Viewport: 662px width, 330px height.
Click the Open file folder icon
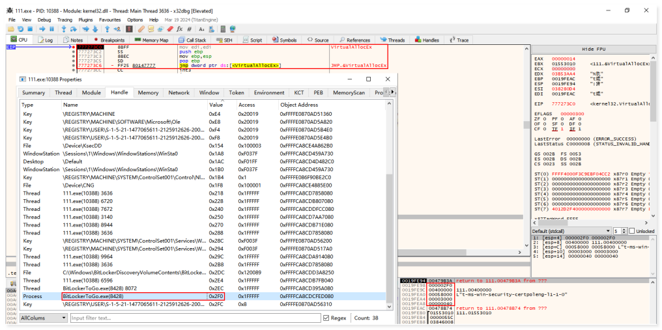(12, 29)
